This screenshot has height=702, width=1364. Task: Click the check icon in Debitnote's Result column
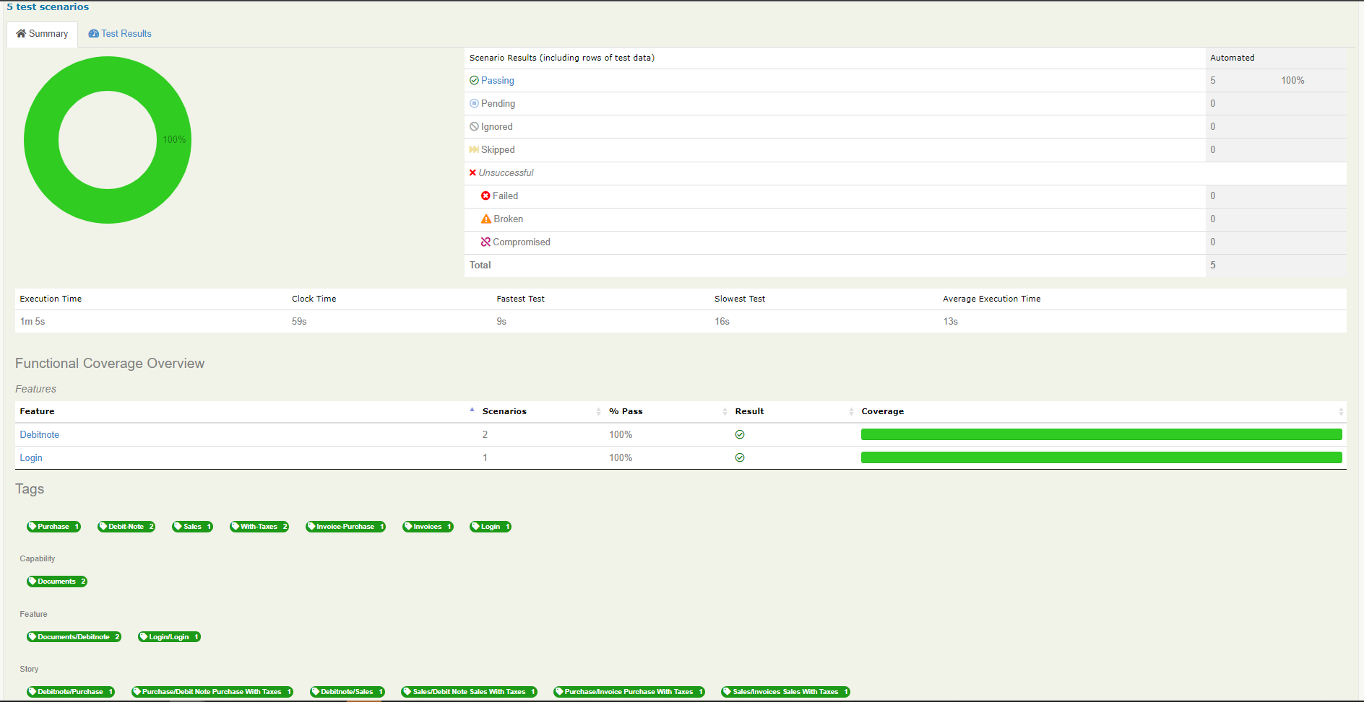[x=740, y=434]
